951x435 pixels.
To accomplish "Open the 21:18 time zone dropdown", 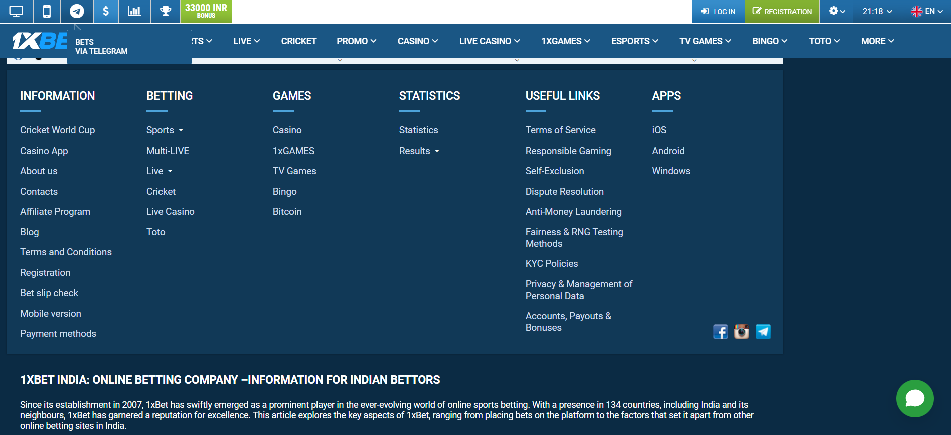I will click(877, 11).
